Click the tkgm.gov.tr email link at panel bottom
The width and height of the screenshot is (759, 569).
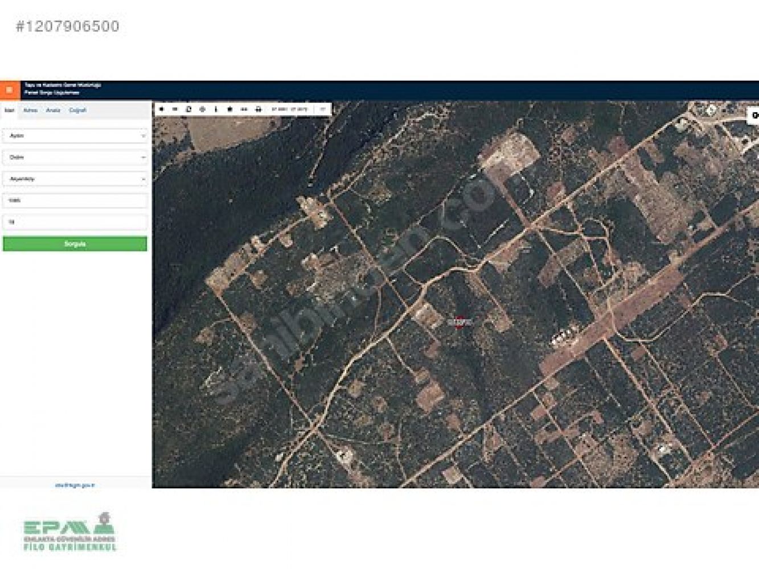coord(75,485)
